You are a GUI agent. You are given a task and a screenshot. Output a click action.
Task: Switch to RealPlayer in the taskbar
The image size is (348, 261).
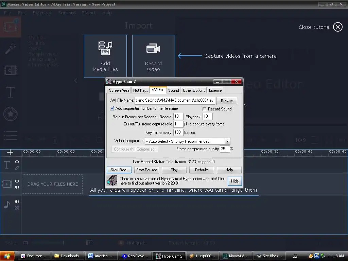point(135,256)
